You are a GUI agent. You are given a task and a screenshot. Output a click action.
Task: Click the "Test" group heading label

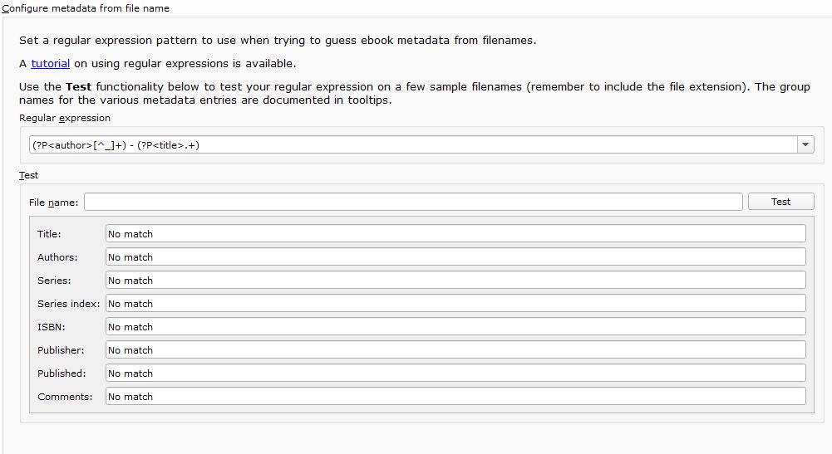(x=28, y=175)
